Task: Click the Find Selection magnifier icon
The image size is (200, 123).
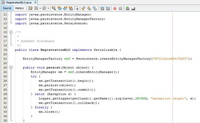Action: [54, 8]
